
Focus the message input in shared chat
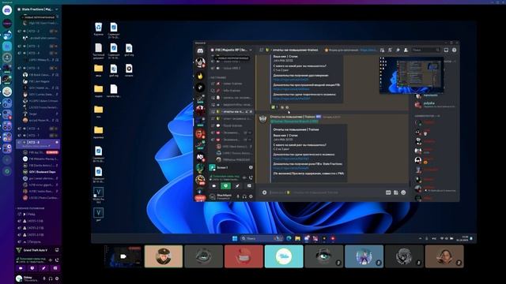pos(326,192)
